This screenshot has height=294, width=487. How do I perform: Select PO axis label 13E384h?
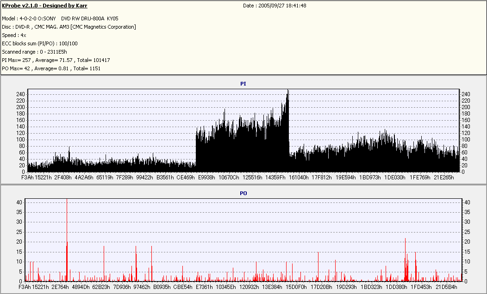[x=272, y=287]
